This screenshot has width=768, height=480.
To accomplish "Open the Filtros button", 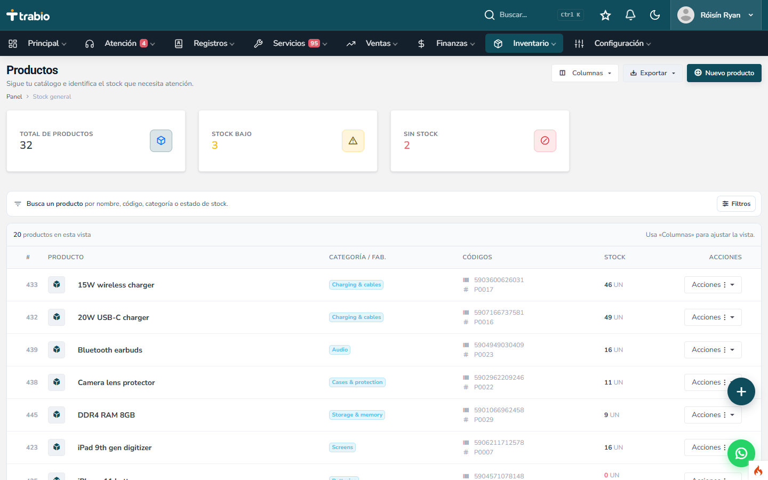I will [736, 204].
